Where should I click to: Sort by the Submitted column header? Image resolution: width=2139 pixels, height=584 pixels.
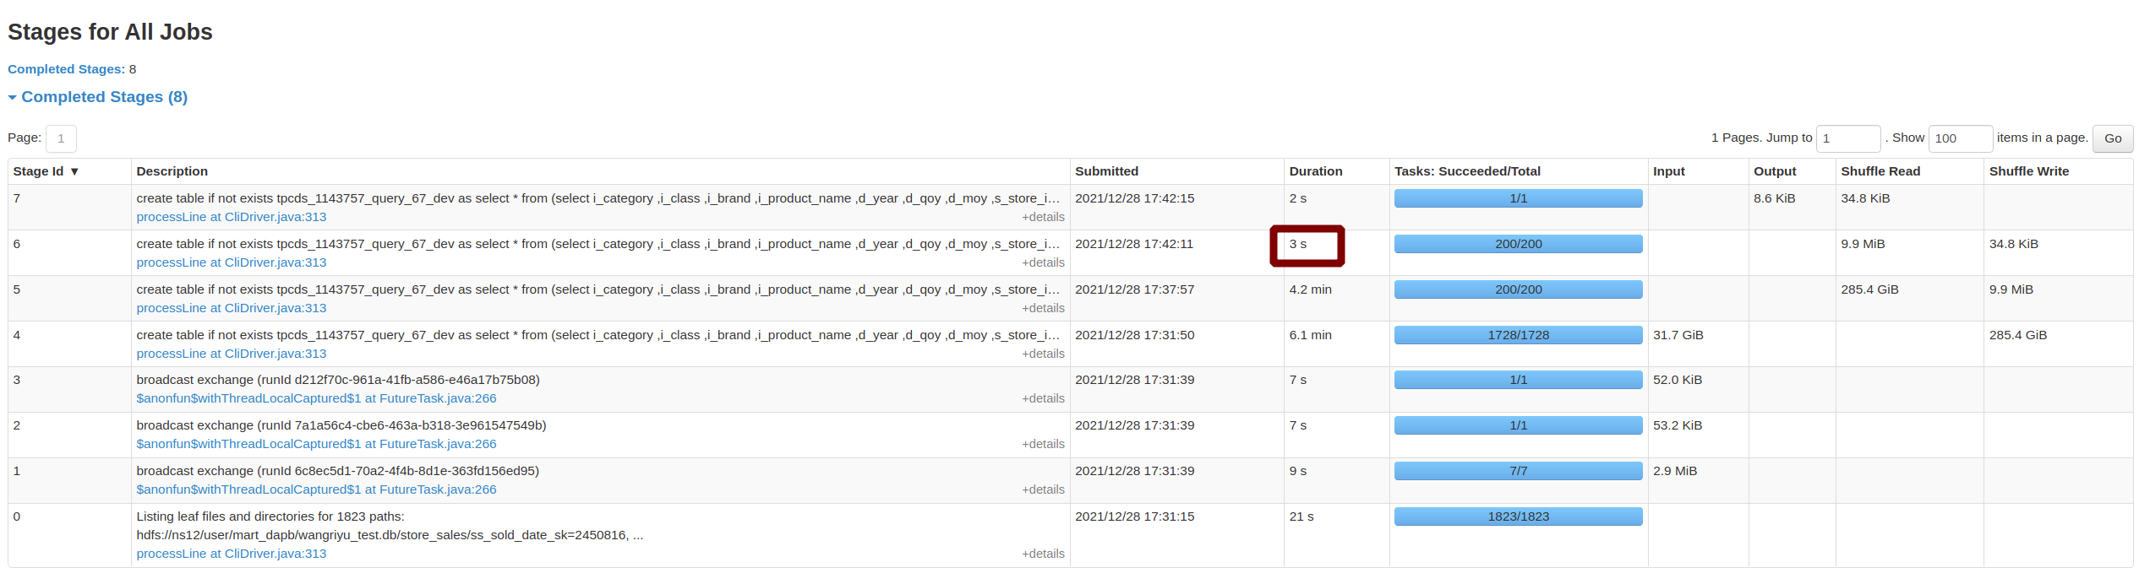pos(1106,171)
